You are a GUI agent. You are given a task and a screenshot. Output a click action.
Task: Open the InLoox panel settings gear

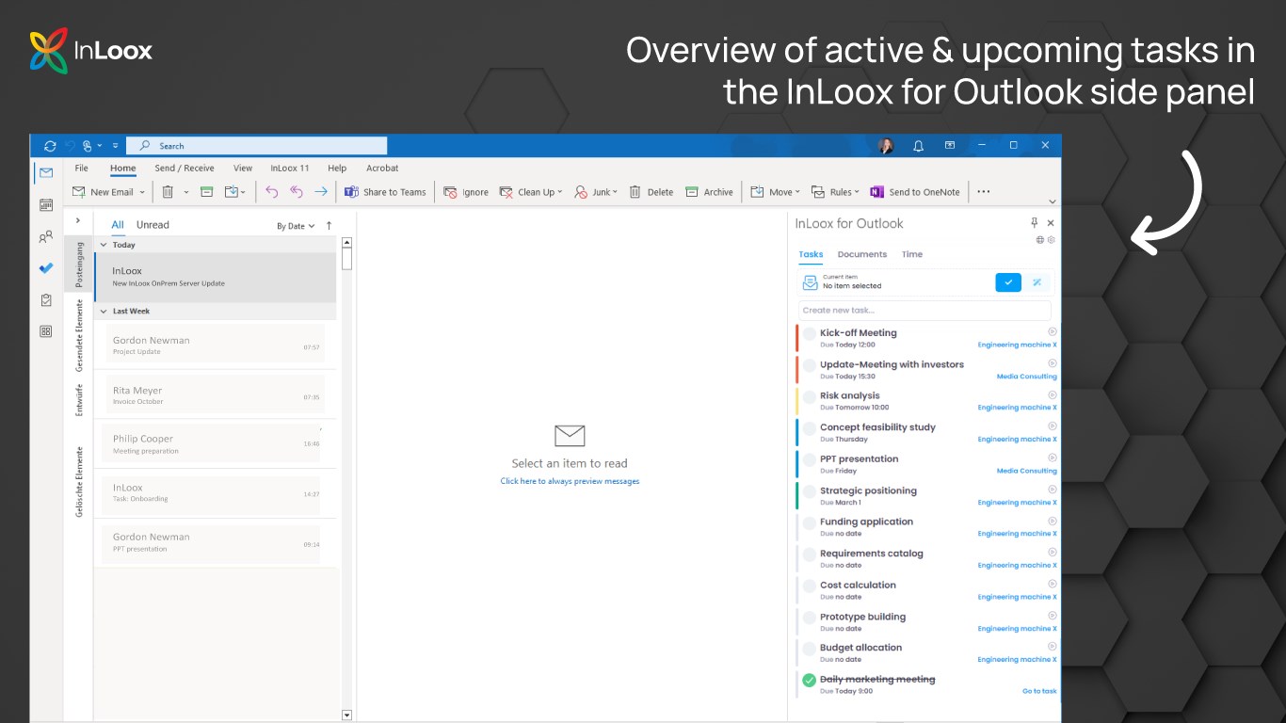coord(1052,240)
